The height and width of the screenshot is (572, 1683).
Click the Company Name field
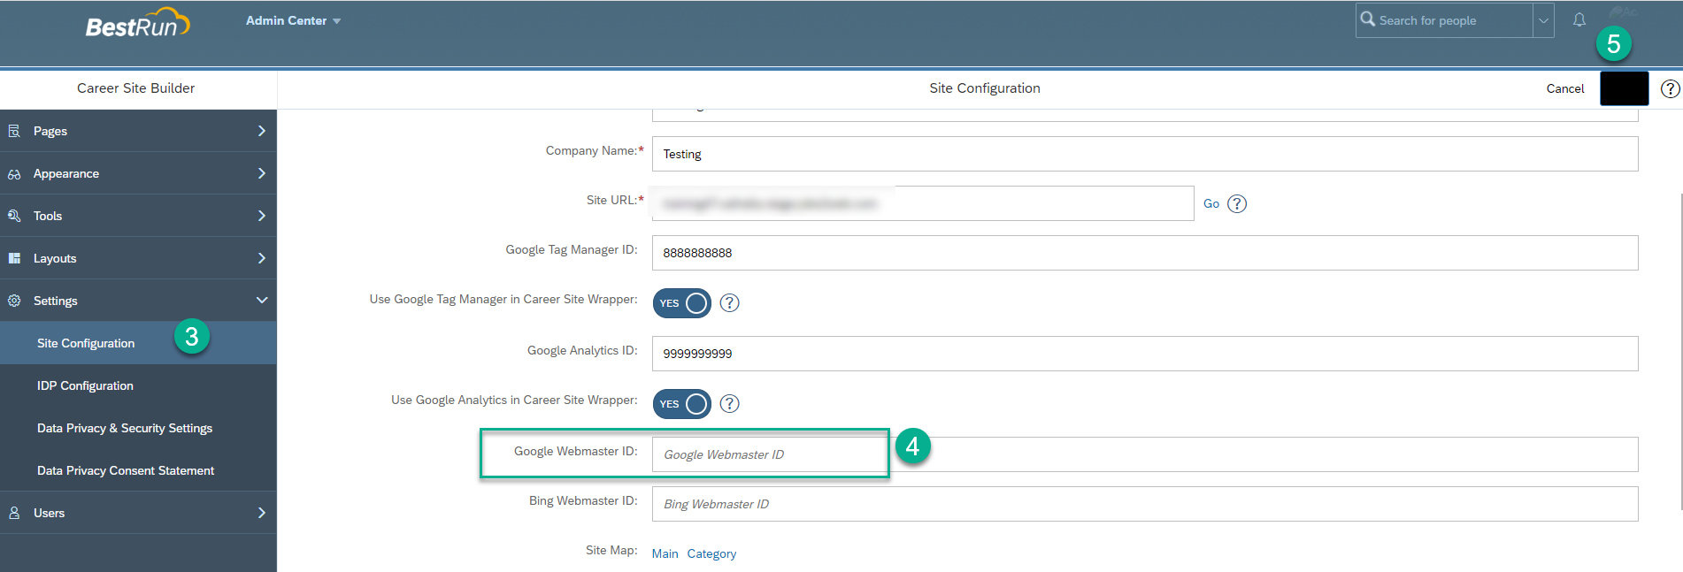tap(1145, 154)
